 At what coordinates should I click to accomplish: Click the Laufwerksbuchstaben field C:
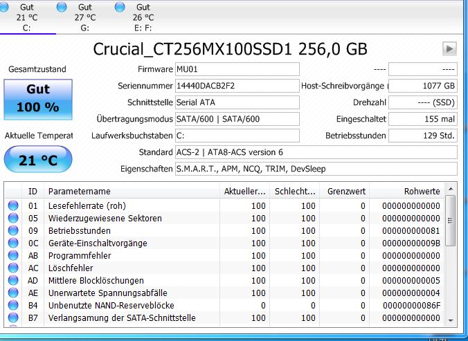tap(237, 136)
